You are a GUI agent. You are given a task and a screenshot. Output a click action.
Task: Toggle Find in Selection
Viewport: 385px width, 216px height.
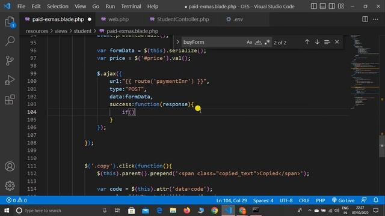327,42
